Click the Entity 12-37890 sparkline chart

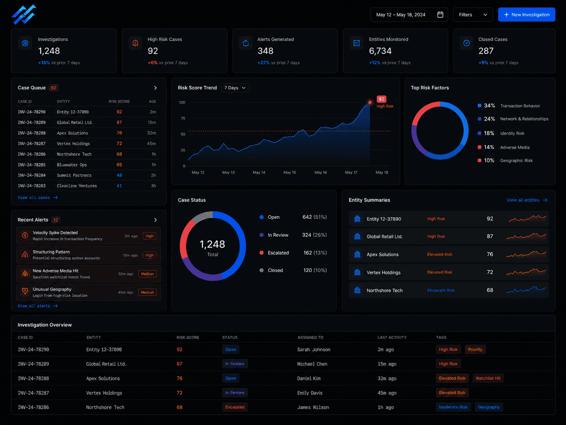point(527,218)
